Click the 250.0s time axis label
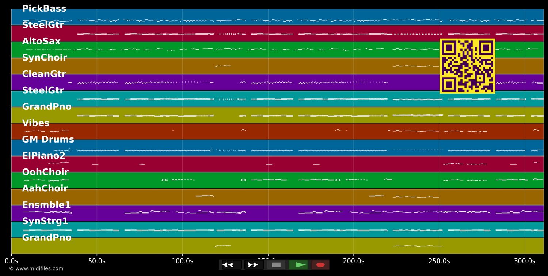548x276 pixels. point(439,261)
